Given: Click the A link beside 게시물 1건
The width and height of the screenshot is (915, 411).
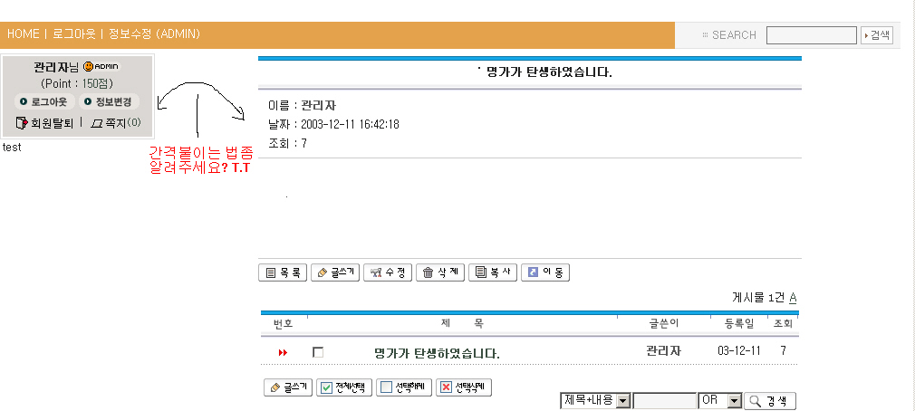Looking at the screenshot, I should click(x=793, y=298).
